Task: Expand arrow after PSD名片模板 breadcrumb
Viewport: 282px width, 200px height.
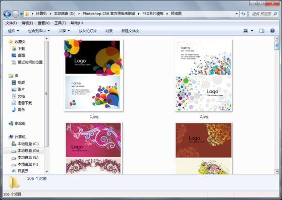Action: 167,14
